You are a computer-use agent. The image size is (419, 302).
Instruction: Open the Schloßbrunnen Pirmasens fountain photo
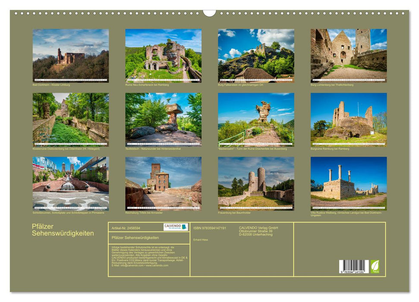pyautogui.click(x=70, y=184)
